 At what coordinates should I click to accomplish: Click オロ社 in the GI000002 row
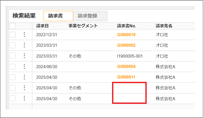click(162, 45)
